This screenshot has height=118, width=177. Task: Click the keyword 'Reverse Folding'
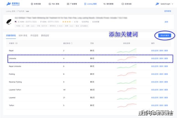15,82
